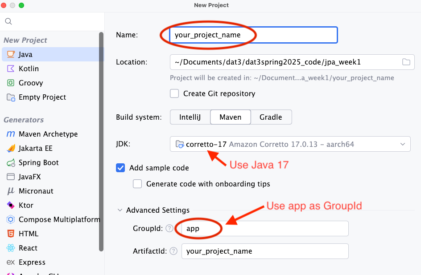Viewport: 421px width, 275px height.
Task: Select the Maven Archetype generator icon
Action: click(10, 134)
